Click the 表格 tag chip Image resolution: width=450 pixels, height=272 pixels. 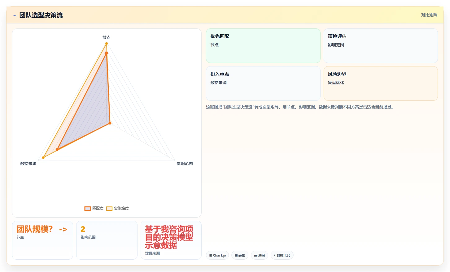click(240, 255)
